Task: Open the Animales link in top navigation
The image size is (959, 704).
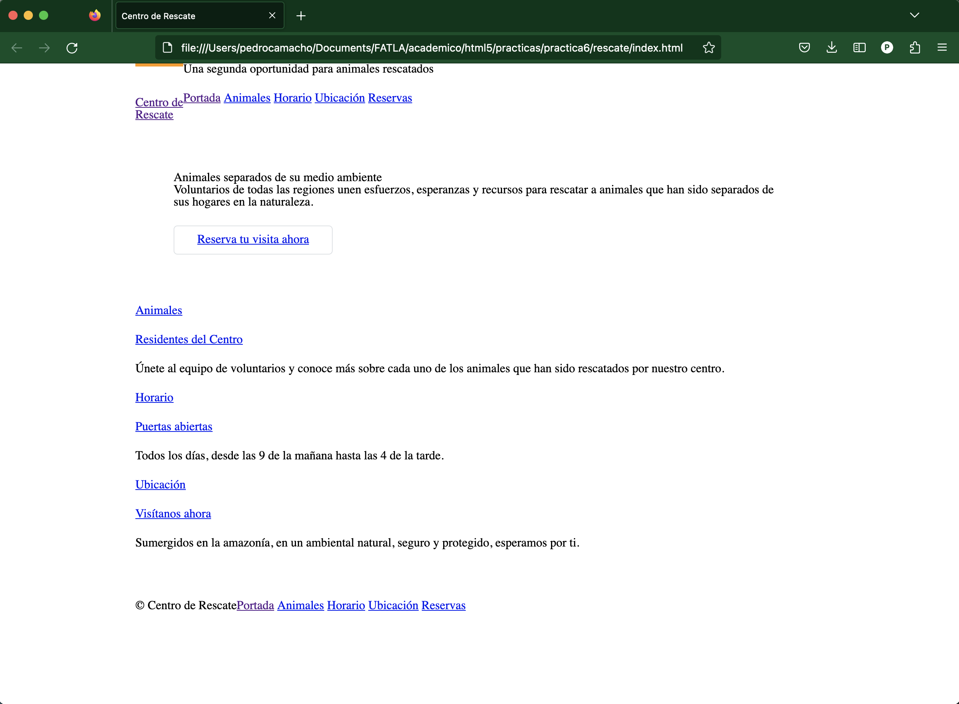Action: 247,98
